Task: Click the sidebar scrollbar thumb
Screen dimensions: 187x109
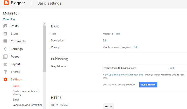Action: tap(44, 49)
